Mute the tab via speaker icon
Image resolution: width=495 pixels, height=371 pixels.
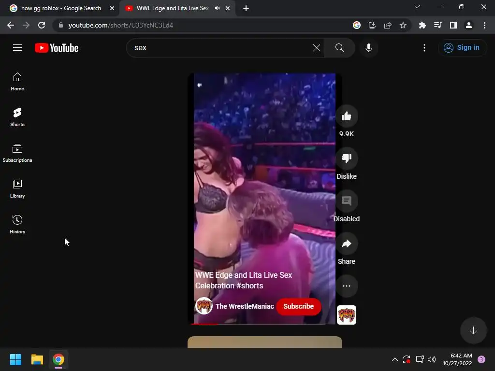217,8
